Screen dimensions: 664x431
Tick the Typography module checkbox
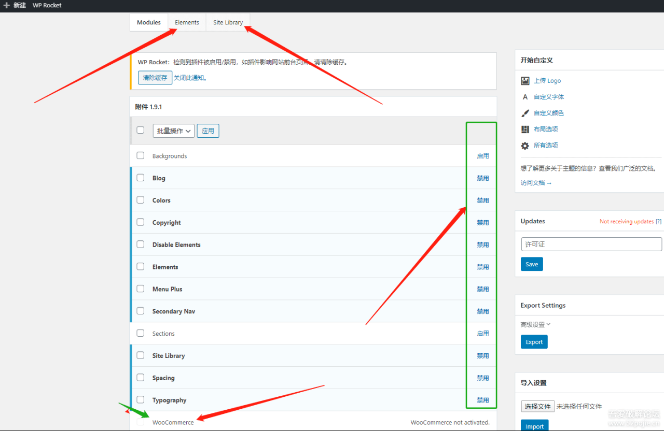[141, 400]
